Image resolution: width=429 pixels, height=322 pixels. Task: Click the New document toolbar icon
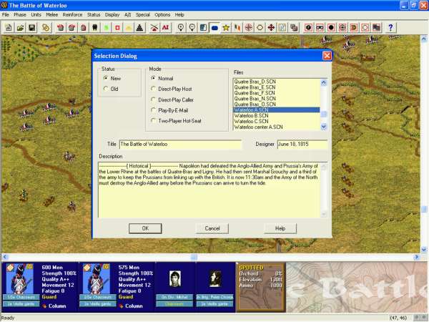[x=9, y=27]
